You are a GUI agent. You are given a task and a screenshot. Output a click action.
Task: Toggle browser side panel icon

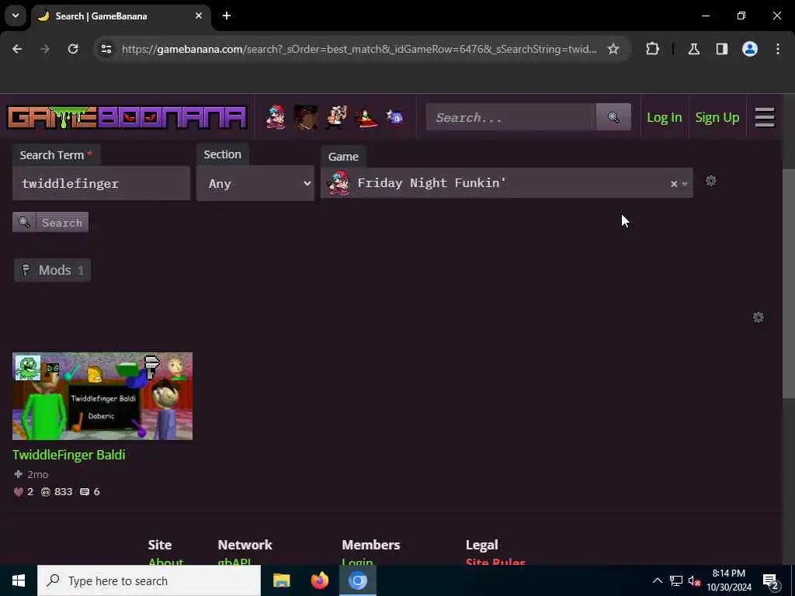coord(722,49)
